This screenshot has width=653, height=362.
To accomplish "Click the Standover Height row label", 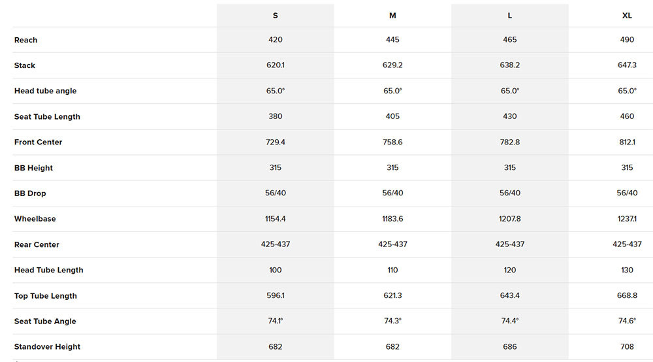I will [48, 347].
